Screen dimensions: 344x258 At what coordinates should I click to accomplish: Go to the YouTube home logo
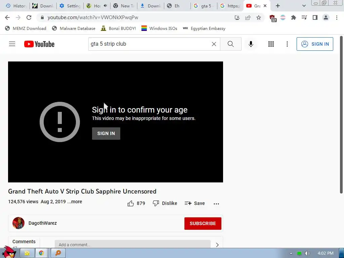point(39,44)
